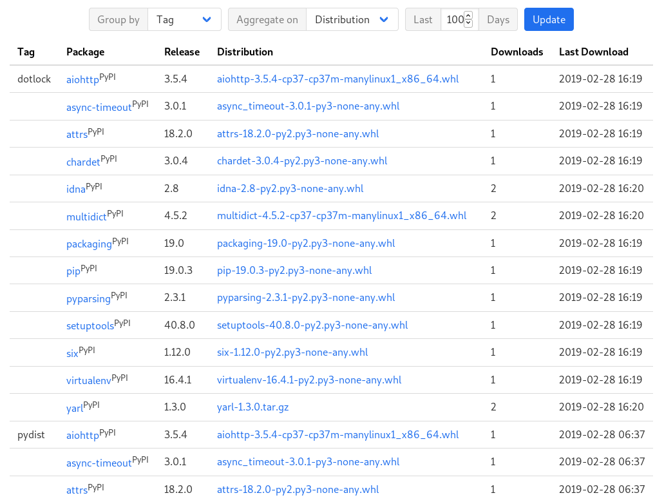This screenshot has height=502, width=664.
Task: Select the last download time in the multidict row
Action: pos(602,216)
